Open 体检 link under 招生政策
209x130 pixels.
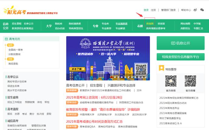tap(40, 102)
